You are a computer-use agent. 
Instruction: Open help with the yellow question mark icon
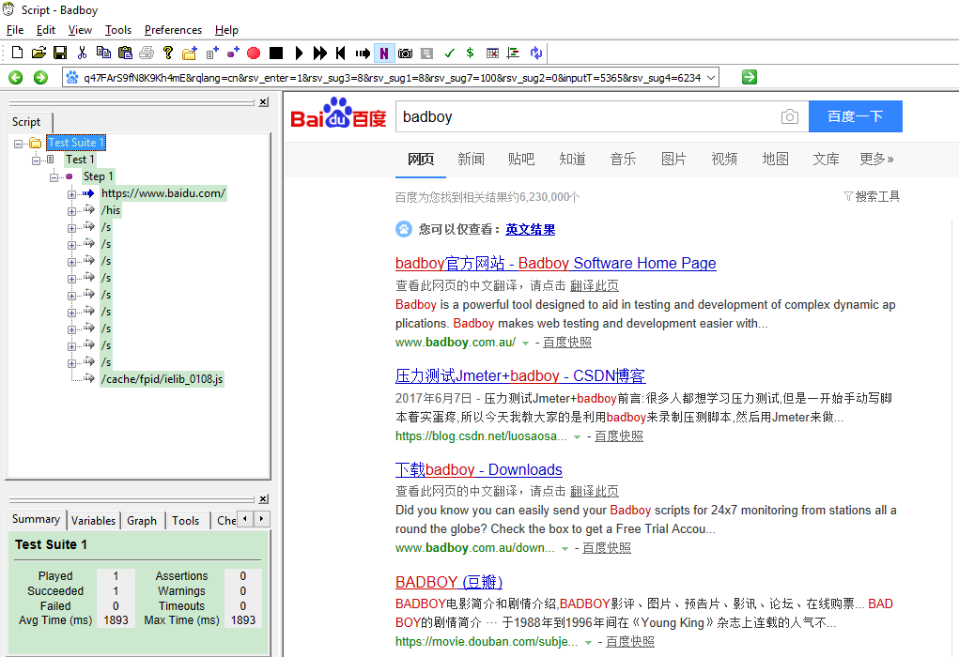point(167,53)
